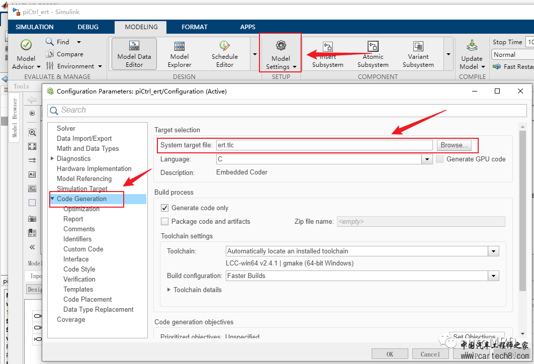
Task: Click the search magnifier in Configuration Parameters
Action: click(x=54, y=110)
